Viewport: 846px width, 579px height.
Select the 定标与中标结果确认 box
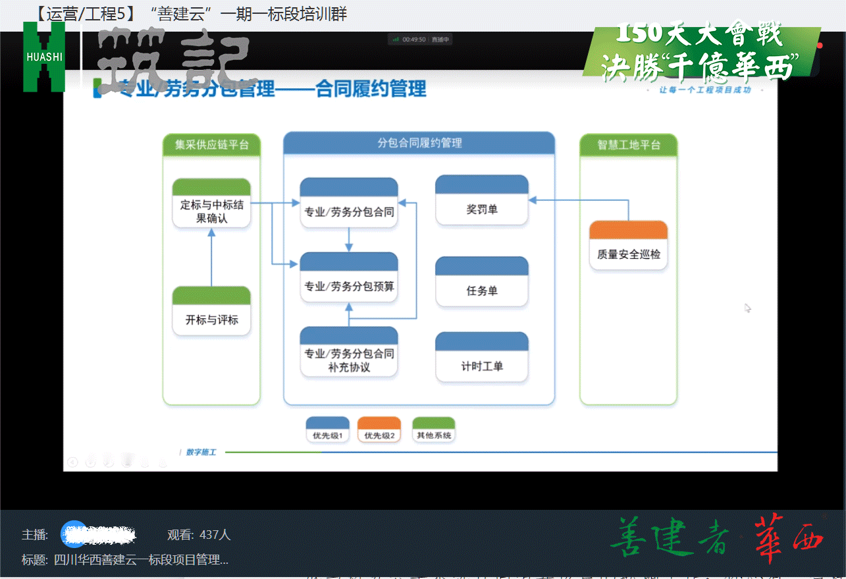tap(212, 204)
